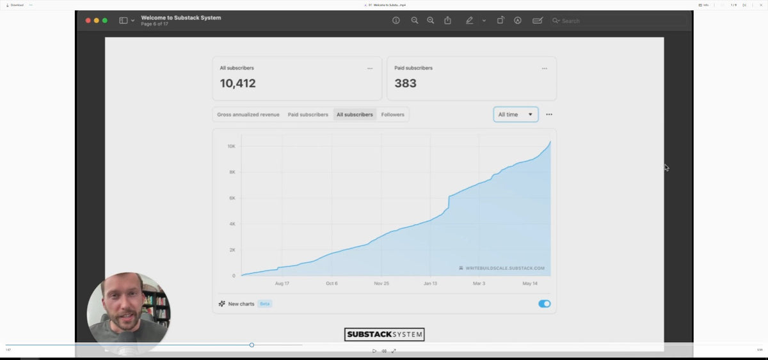This screenshot has height=360, width=768.
Task: Click the video progress slider handle
Action: [252, 345]
